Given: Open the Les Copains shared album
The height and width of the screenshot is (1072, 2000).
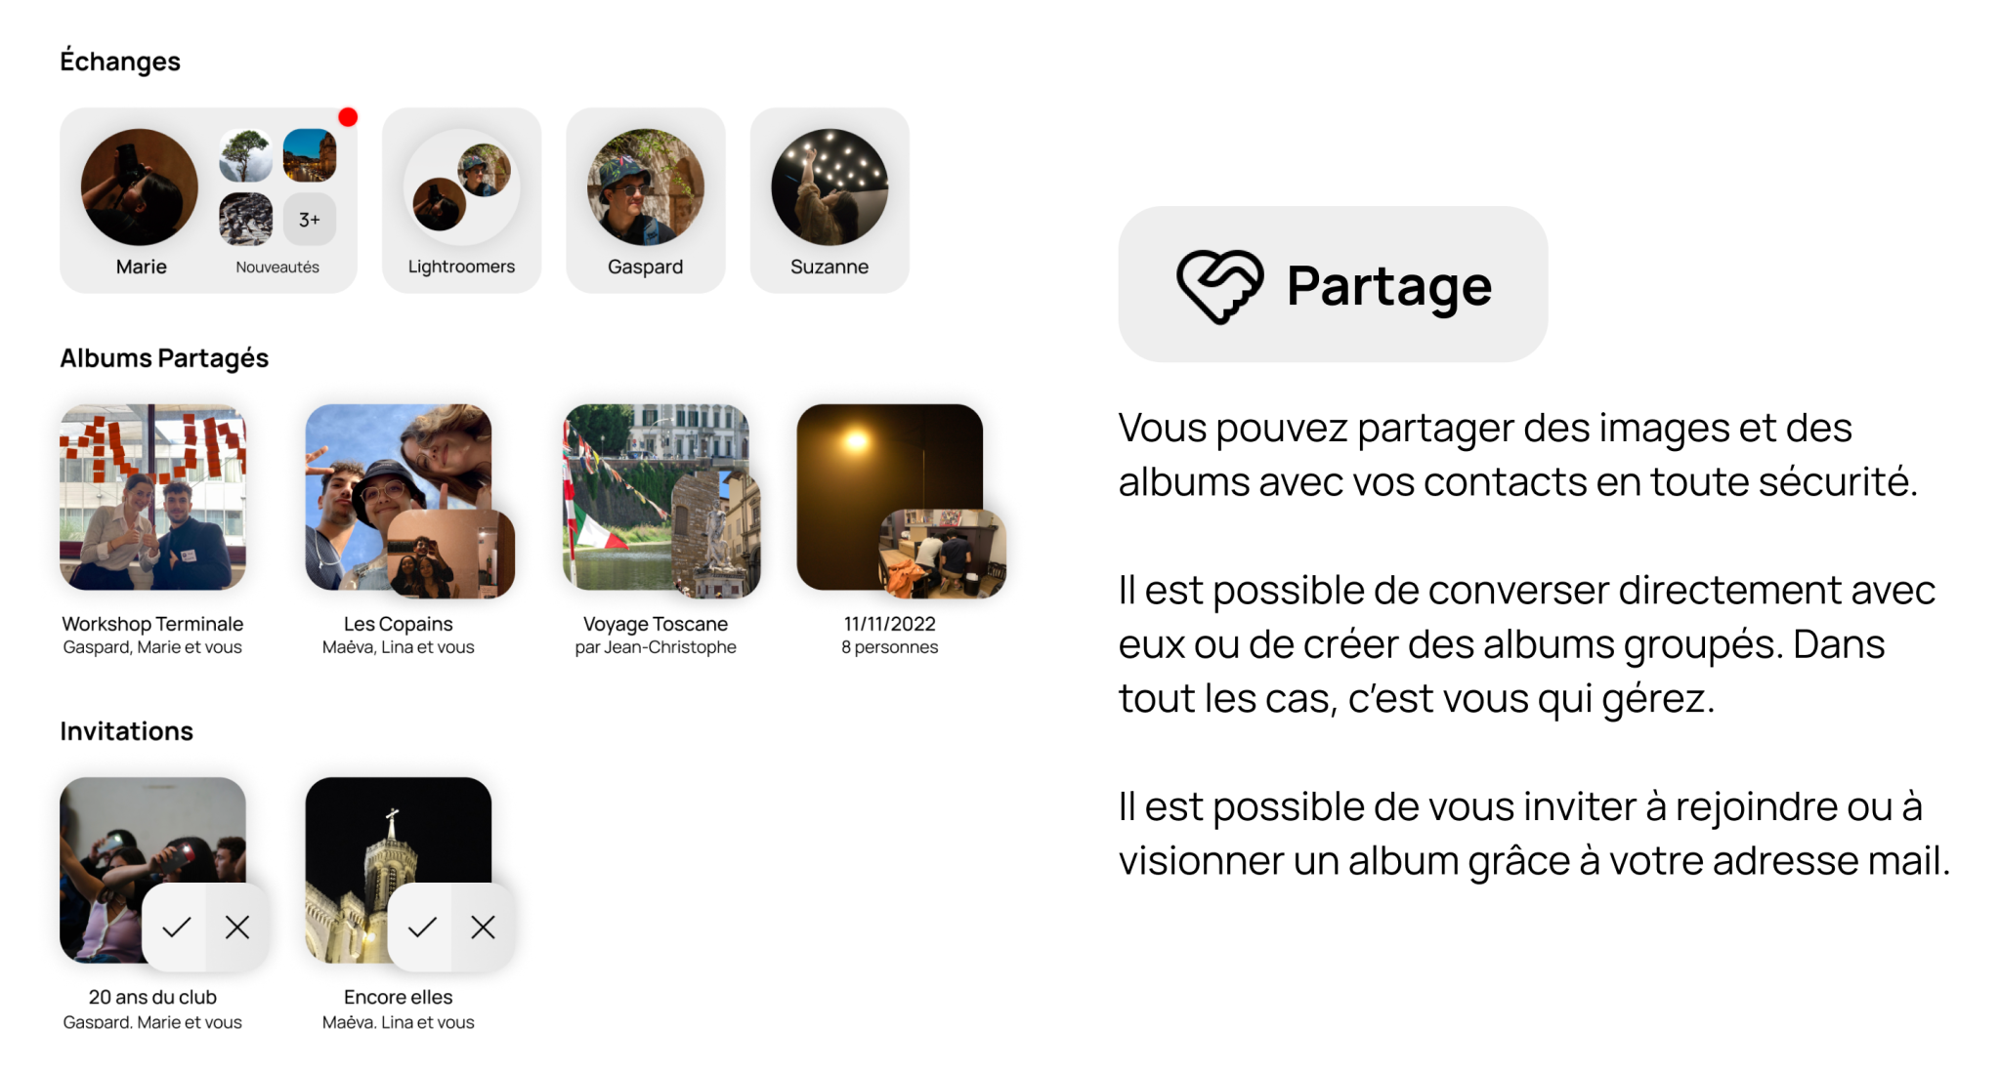Looking at the screenshot, I should 399,497.
